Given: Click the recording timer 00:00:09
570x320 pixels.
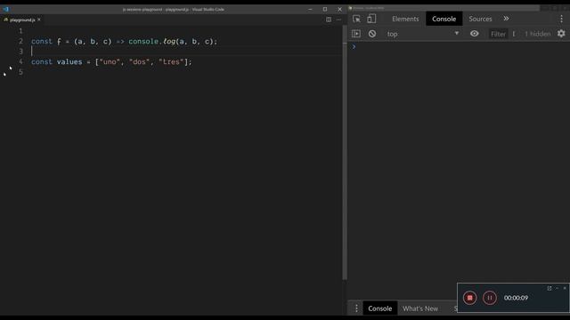Looking at the screenshot, I should click(516, 298).
